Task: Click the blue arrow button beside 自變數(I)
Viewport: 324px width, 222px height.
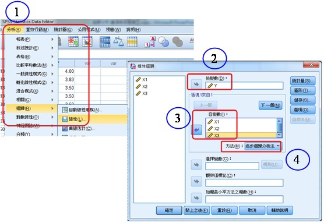Action: pyautogui.click(x=196, y=130)
